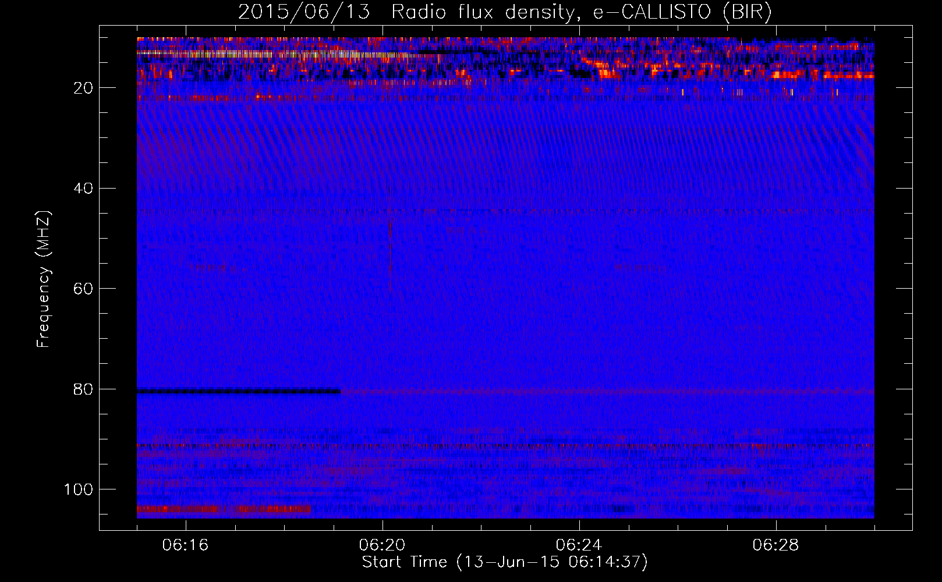Click the "Start Time (13-Jun-15 06:14:37)" axis label
942x582 pixels.
(505, 562)
